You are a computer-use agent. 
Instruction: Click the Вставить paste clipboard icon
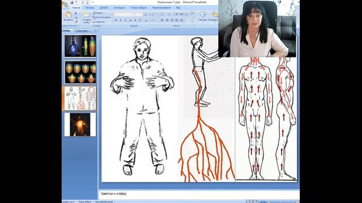click(x=68, y=15)
